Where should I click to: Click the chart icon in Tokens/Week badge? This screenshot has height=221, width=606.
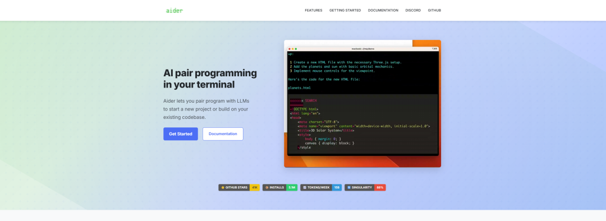[305, 187]
